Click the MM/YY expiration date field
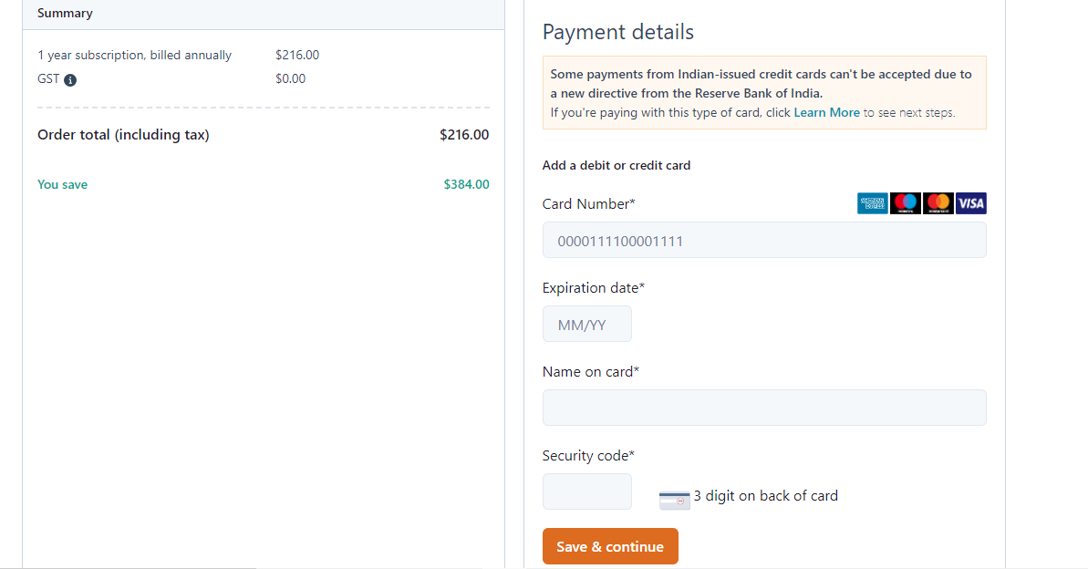Screen dimensions: 1088x569 (586, 325)
